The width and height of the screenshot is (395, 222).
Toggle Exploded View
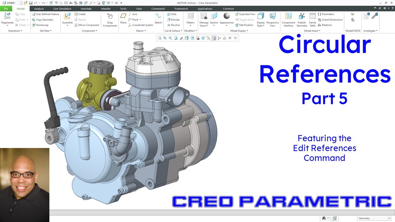(245, 14)
